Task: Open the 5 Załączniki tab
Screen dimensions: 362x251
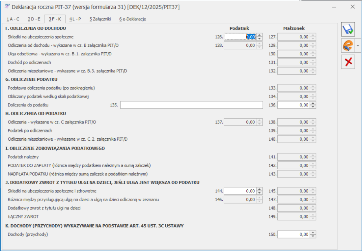Action: (x=100, y=19)
